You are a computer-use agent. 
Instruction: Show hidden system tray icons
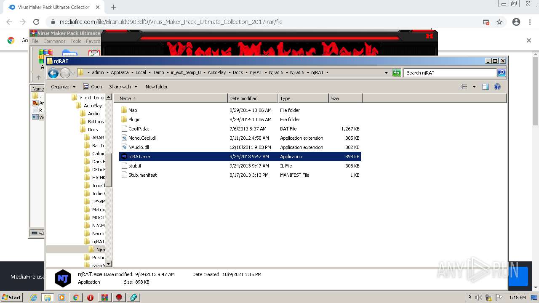coord(470,298)
